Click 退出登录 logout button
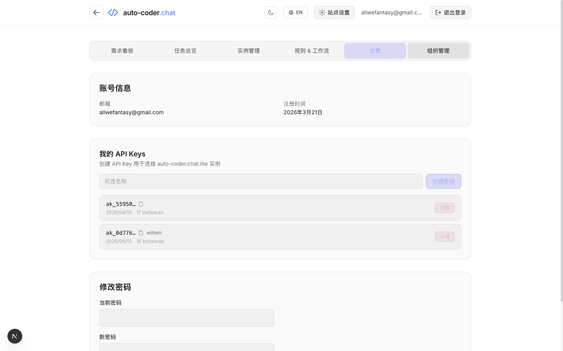563x351 pixels. pos(450,12)
